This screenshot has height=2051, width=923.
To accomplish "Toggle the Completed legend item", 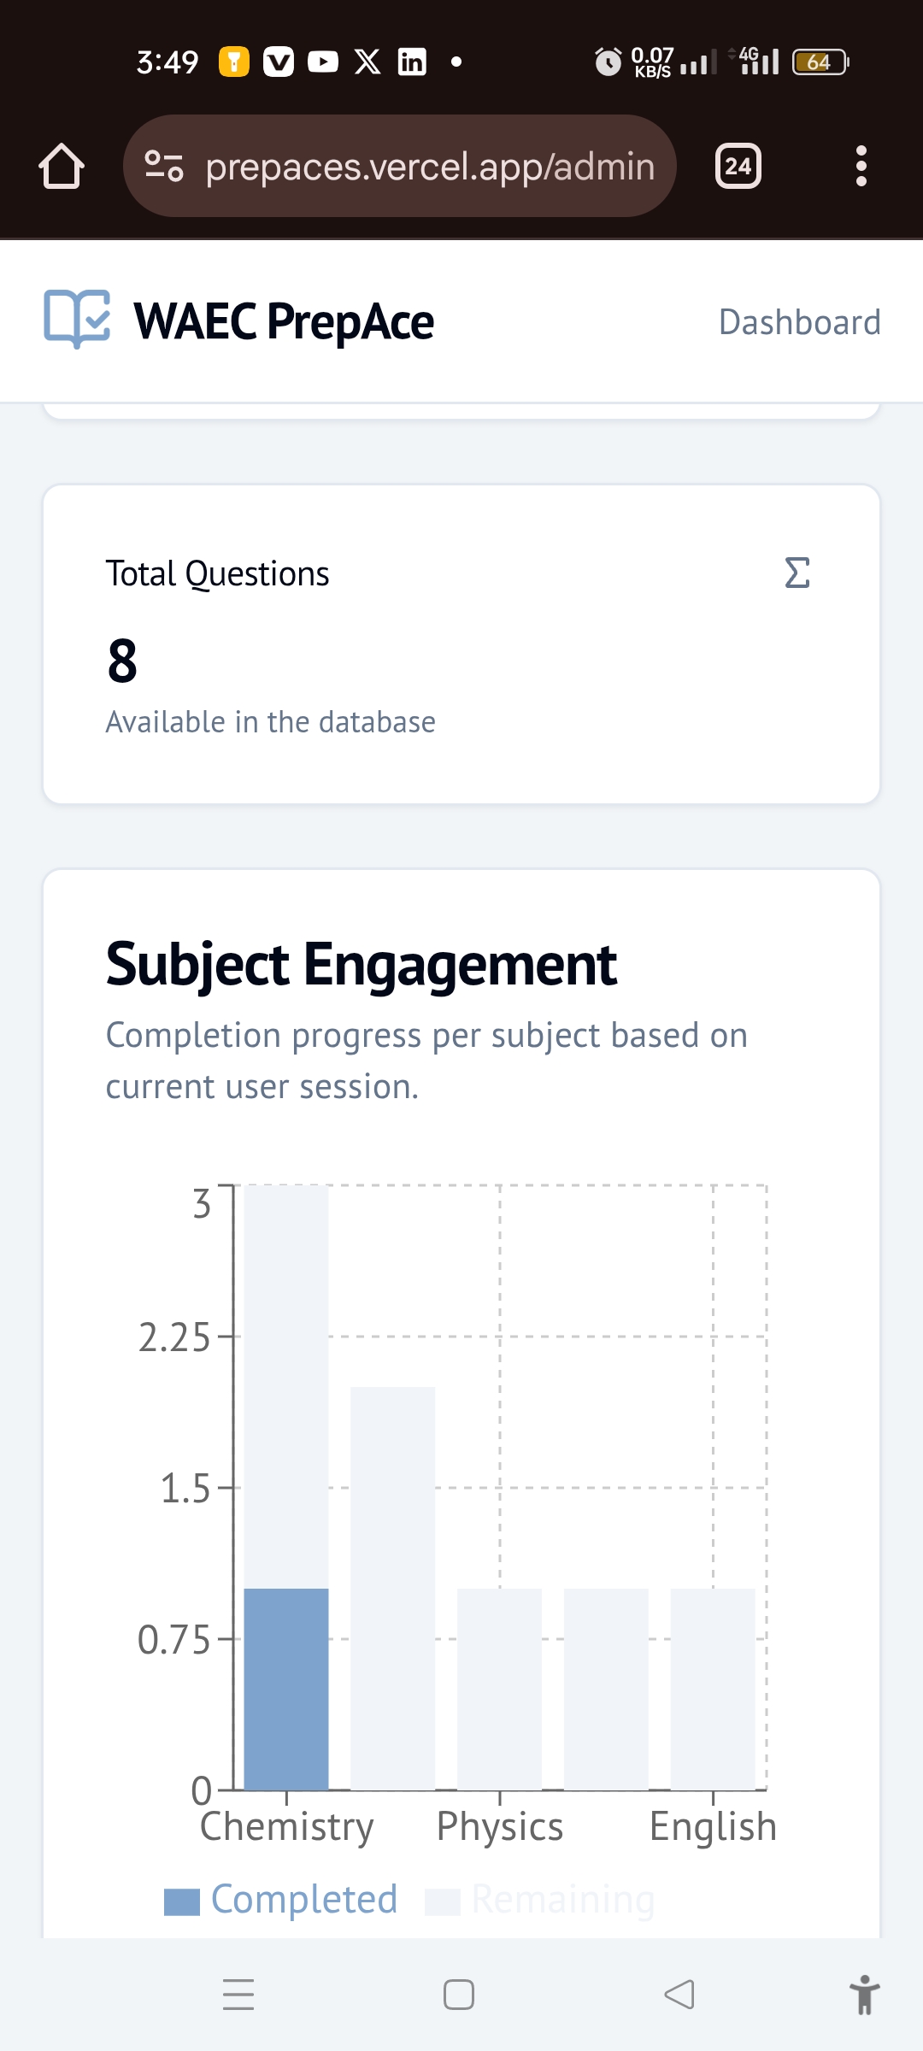I will [282, 1900].
